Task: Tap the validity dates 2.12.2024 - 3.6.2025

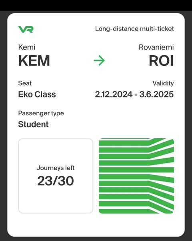Action: (x=134, y=94)
